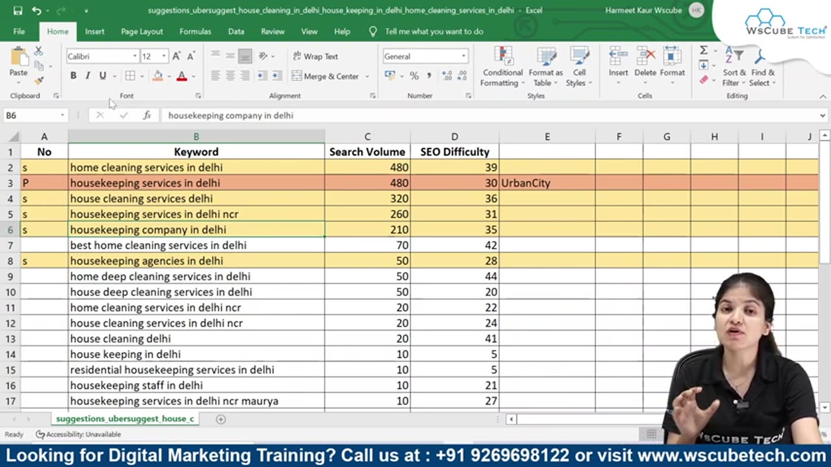Add a new sheet with plus icon
Screen dimensions: 831x467
(221, 419)
